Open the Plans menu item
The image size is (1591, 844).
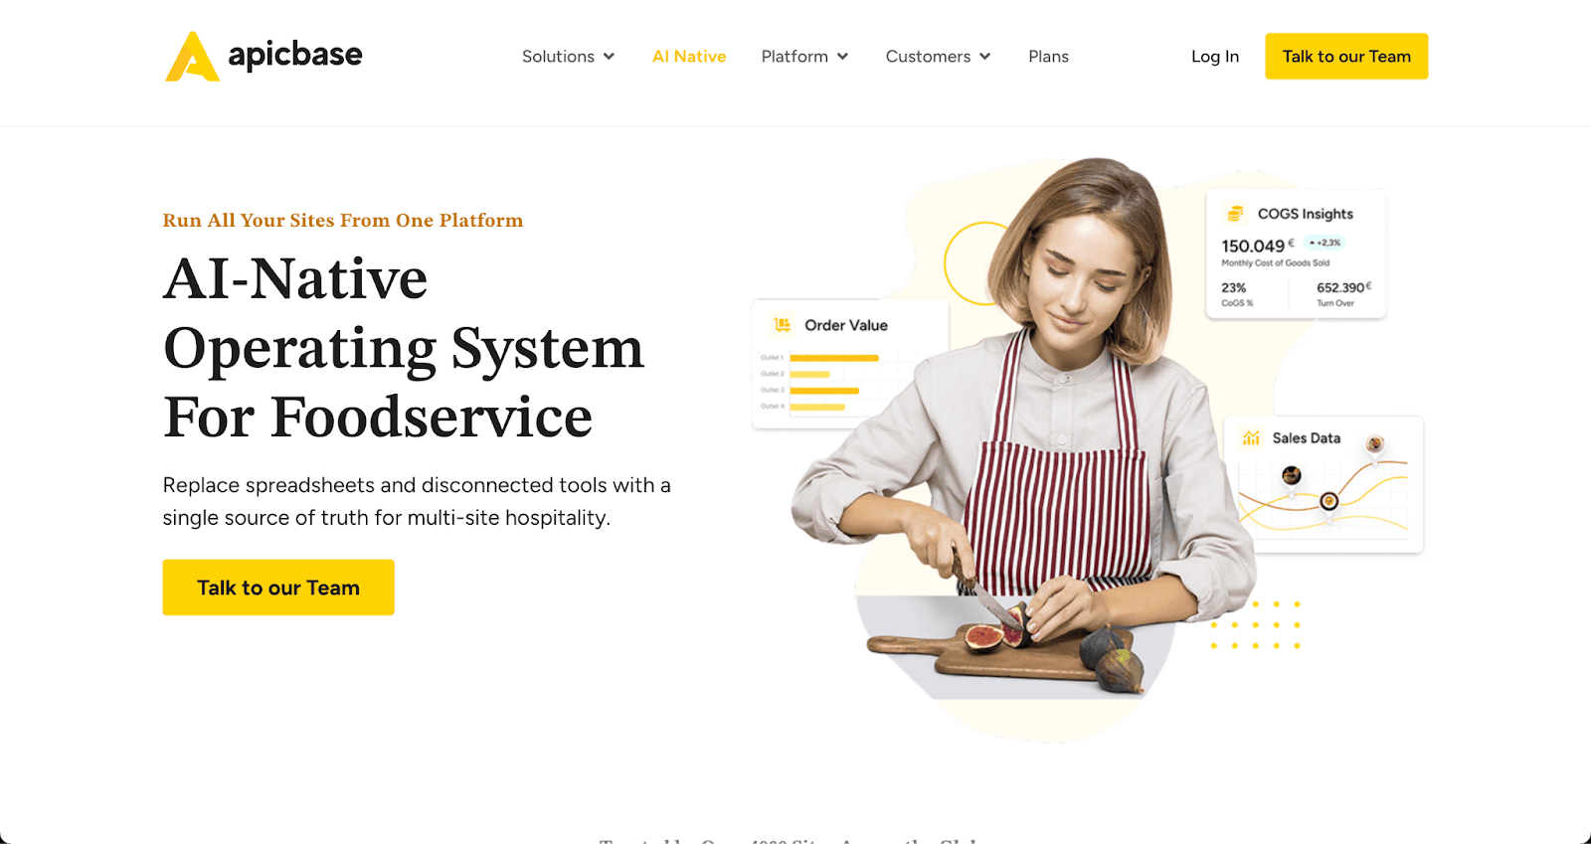click(x=1048, y=57)
